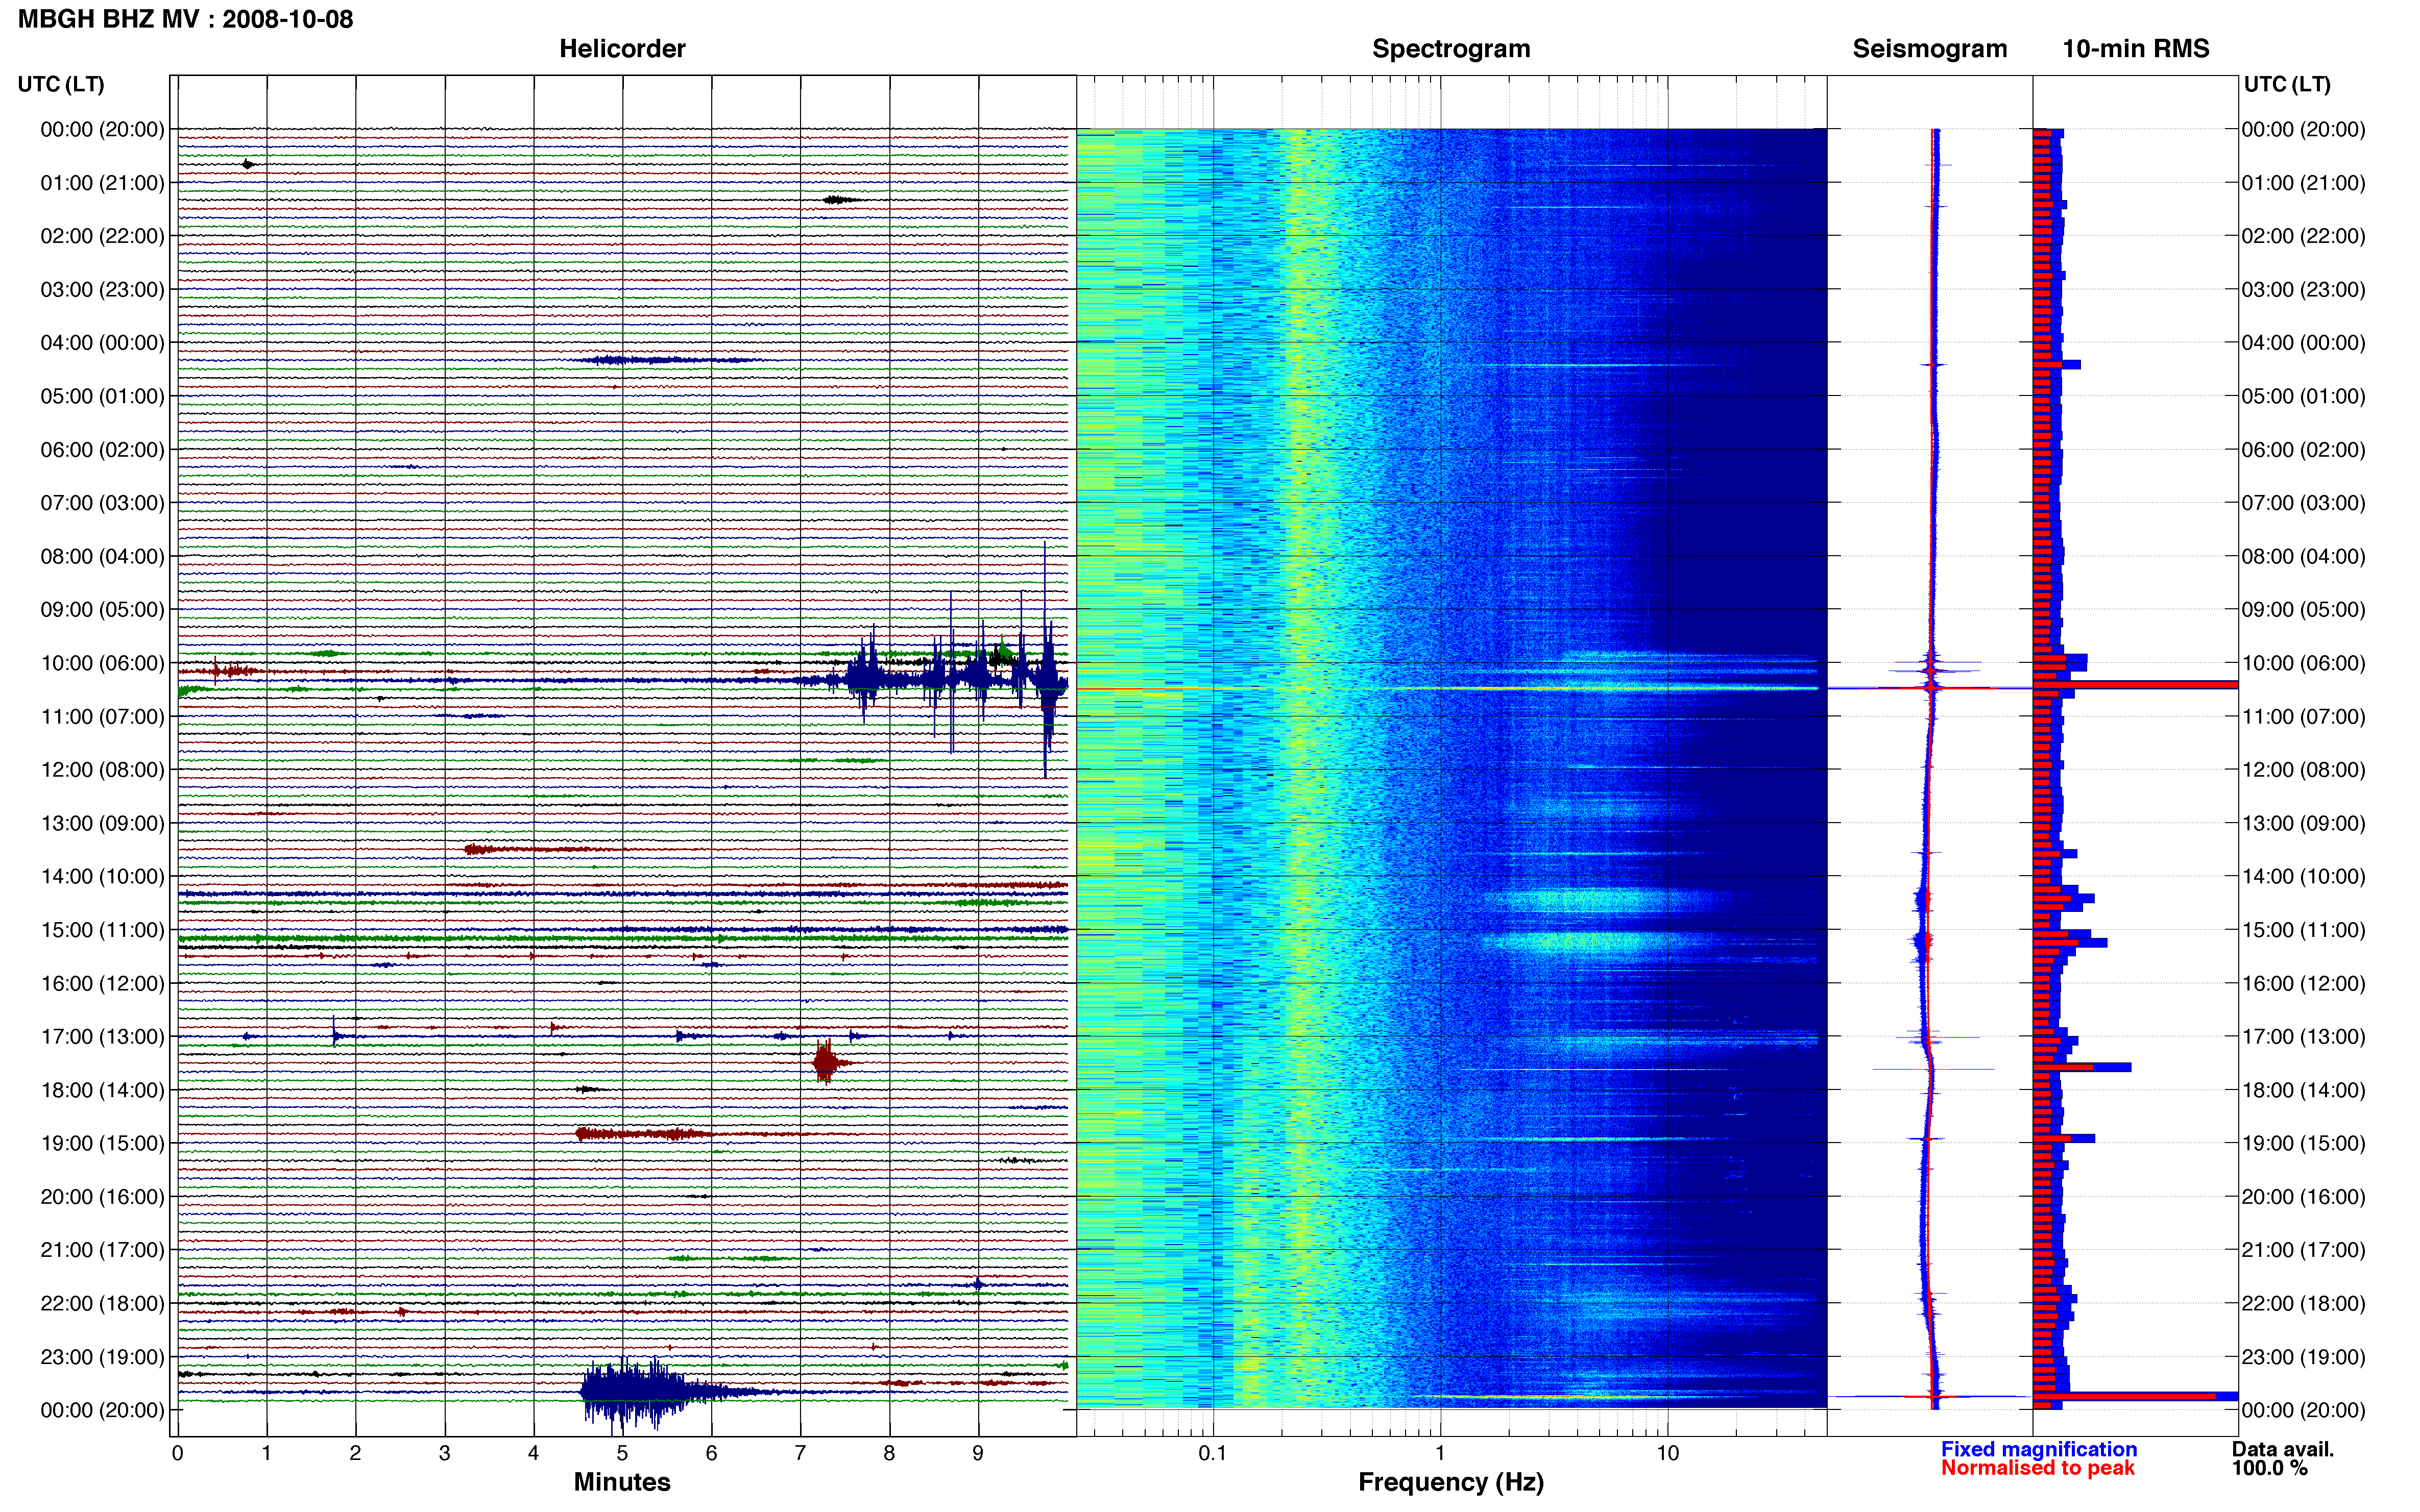Click minute tick label '9' on helicorder axis

(978, 1453)
